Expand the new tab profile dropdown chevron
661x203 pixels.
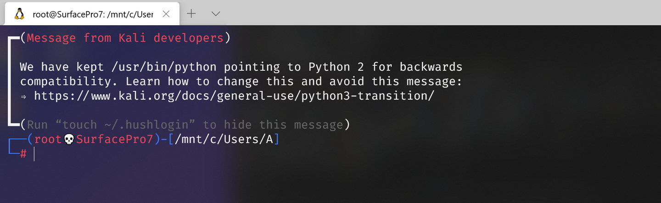tap(216, 14)
